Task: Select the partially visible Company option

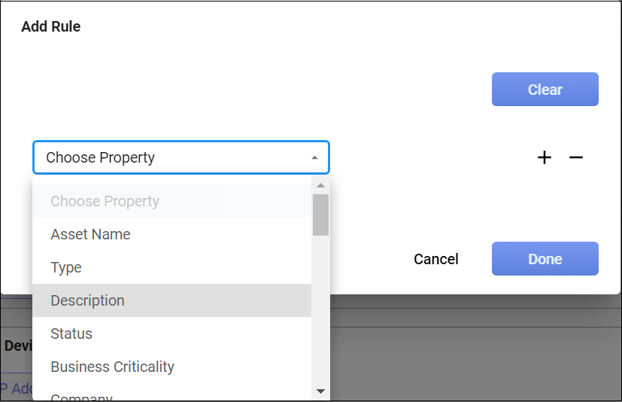Action: coord(81,396)
